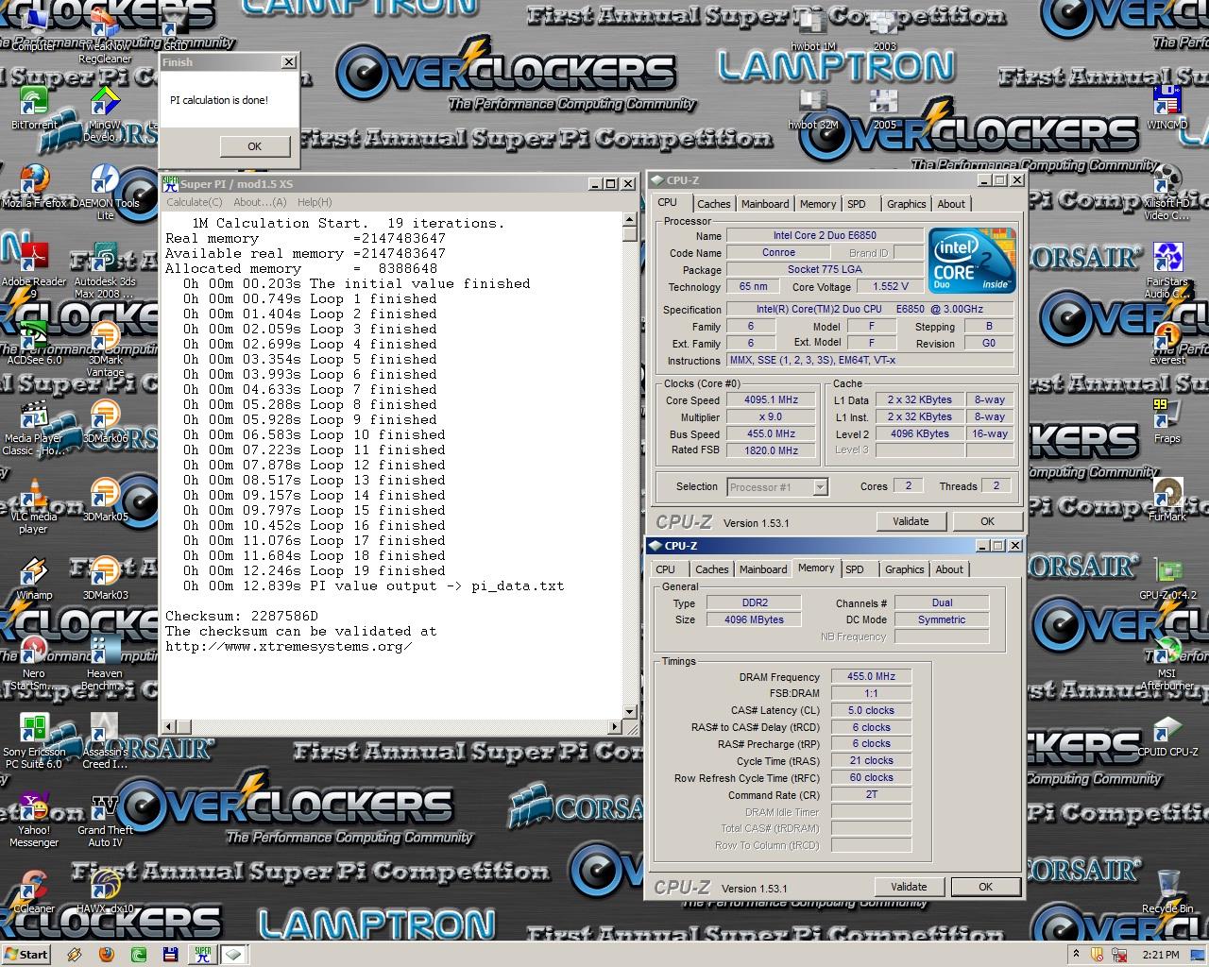Confirm 'PI calculation is done!' with OK

point(254,146)
